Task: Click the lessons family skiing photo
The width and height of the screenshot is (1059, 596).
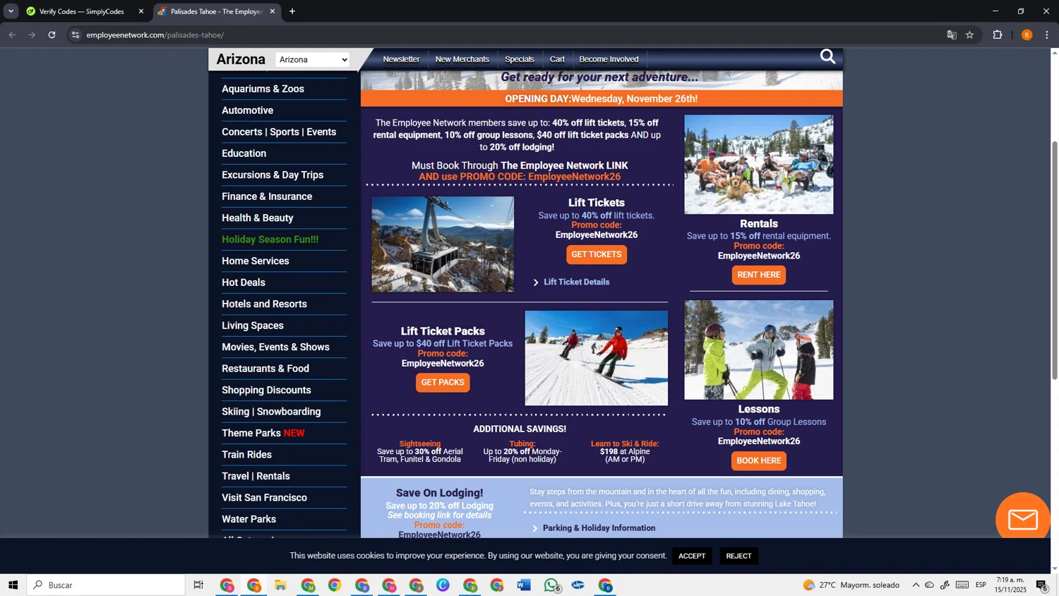Action: (x=759, y=350)
